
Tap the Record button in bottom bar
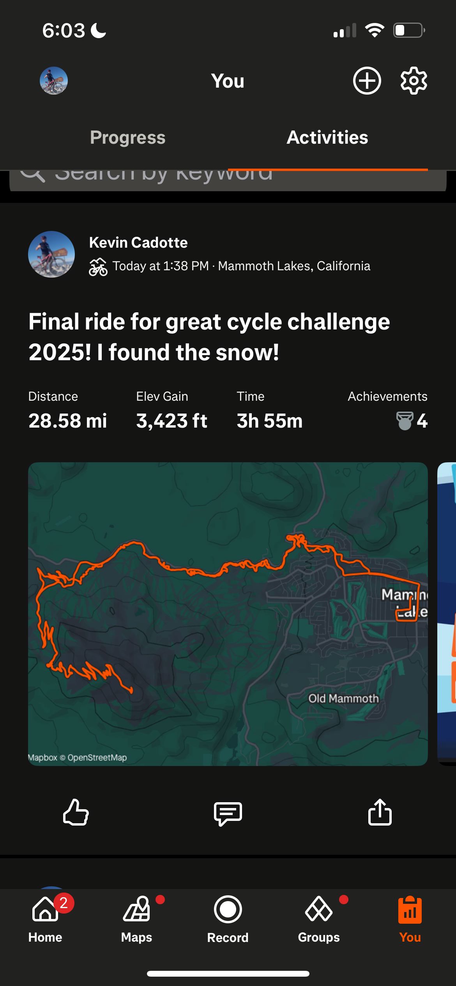[x=228, y=918]
